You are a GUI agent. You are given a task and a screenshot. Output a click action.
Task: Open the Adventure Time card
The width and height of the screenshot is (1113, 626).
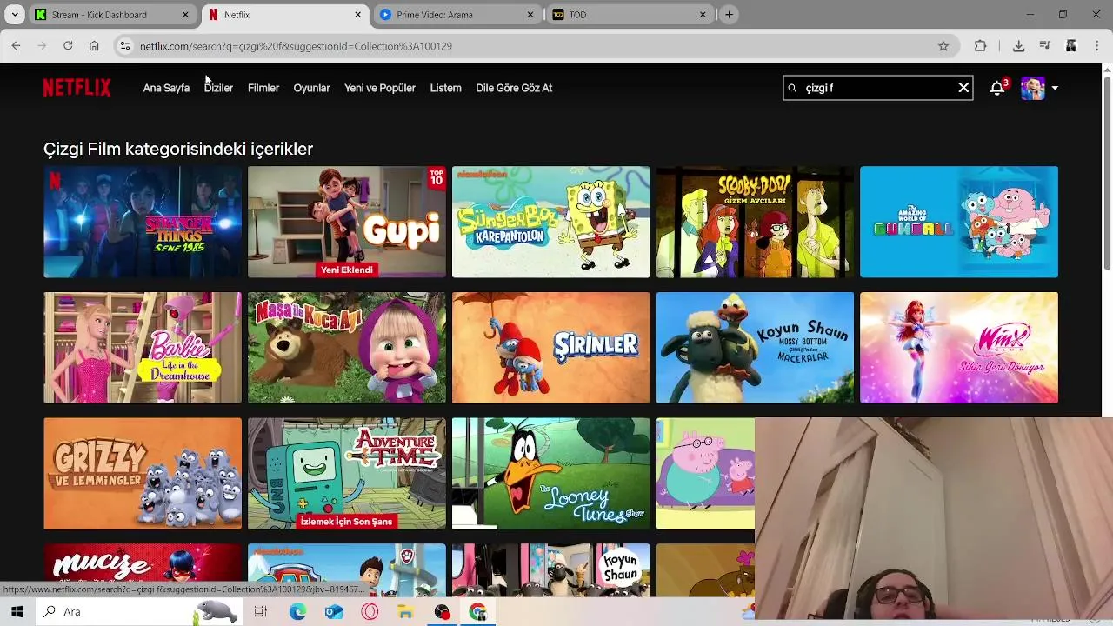[347, 474]
